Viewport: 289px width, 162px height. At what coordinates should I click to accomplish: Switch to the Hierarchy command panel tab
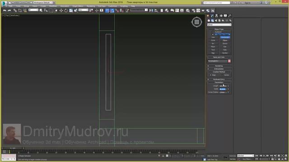coord(217,16)
